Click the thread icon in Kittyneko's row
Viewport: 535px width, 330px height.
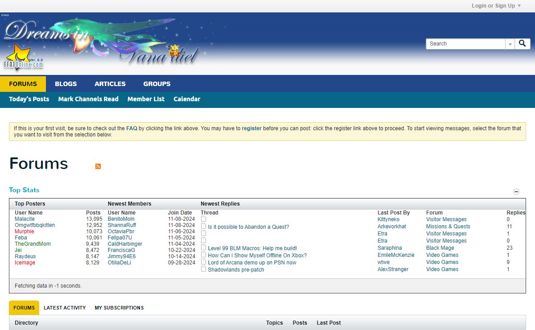[x=203, y=219]
